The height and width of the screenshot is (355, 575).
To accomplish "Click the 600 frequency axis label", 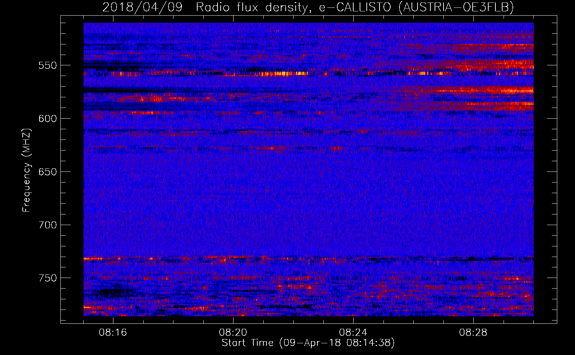I will coord(48,119).
